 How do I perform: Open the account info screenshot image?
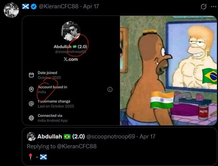coord(71,71)
